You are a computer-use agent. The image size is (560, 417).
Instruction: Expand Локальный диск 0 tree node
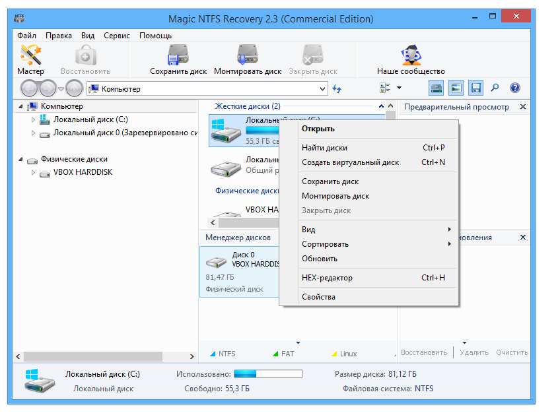(33, 133)
